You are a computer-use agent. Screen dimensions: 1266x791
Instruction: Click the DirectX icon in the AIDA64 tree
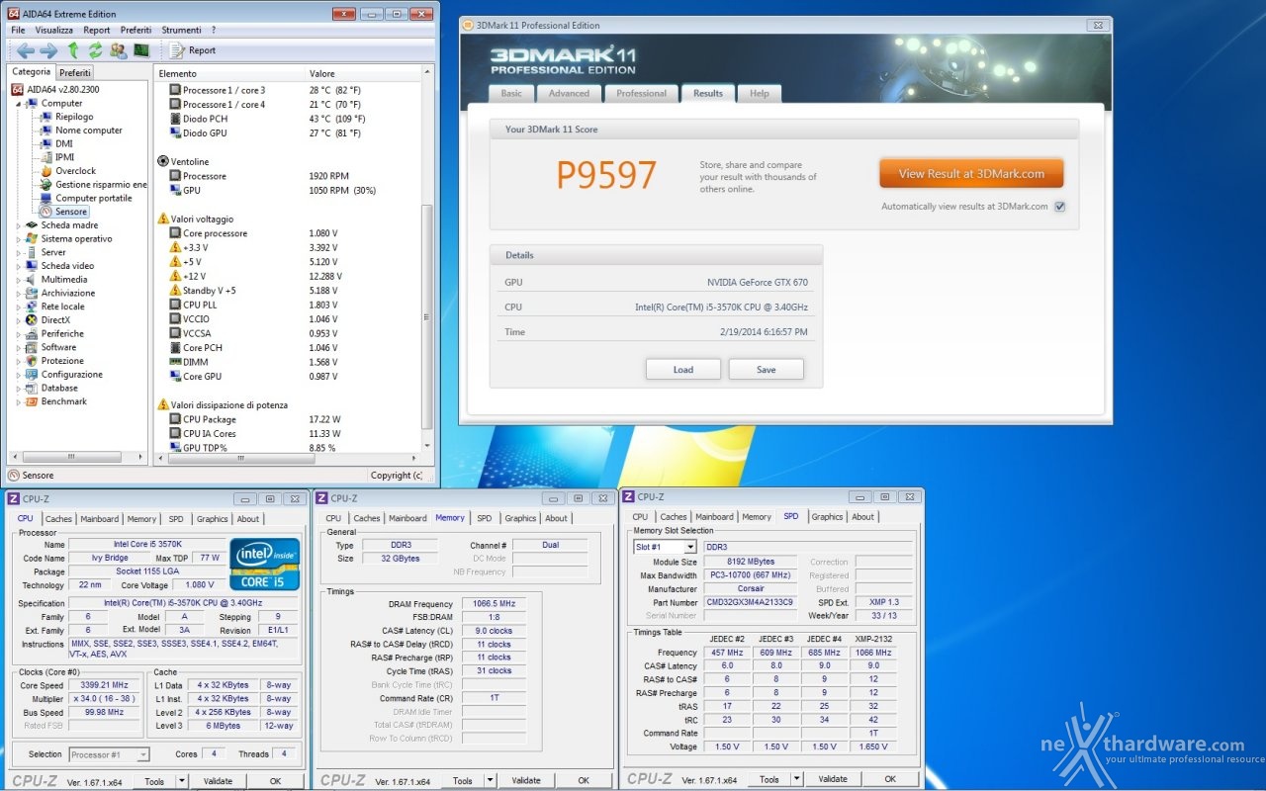[33, 320]
